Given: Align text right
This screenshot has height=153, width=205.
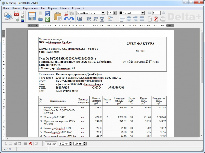Looking at the screenshot, I should pos(135,19).
